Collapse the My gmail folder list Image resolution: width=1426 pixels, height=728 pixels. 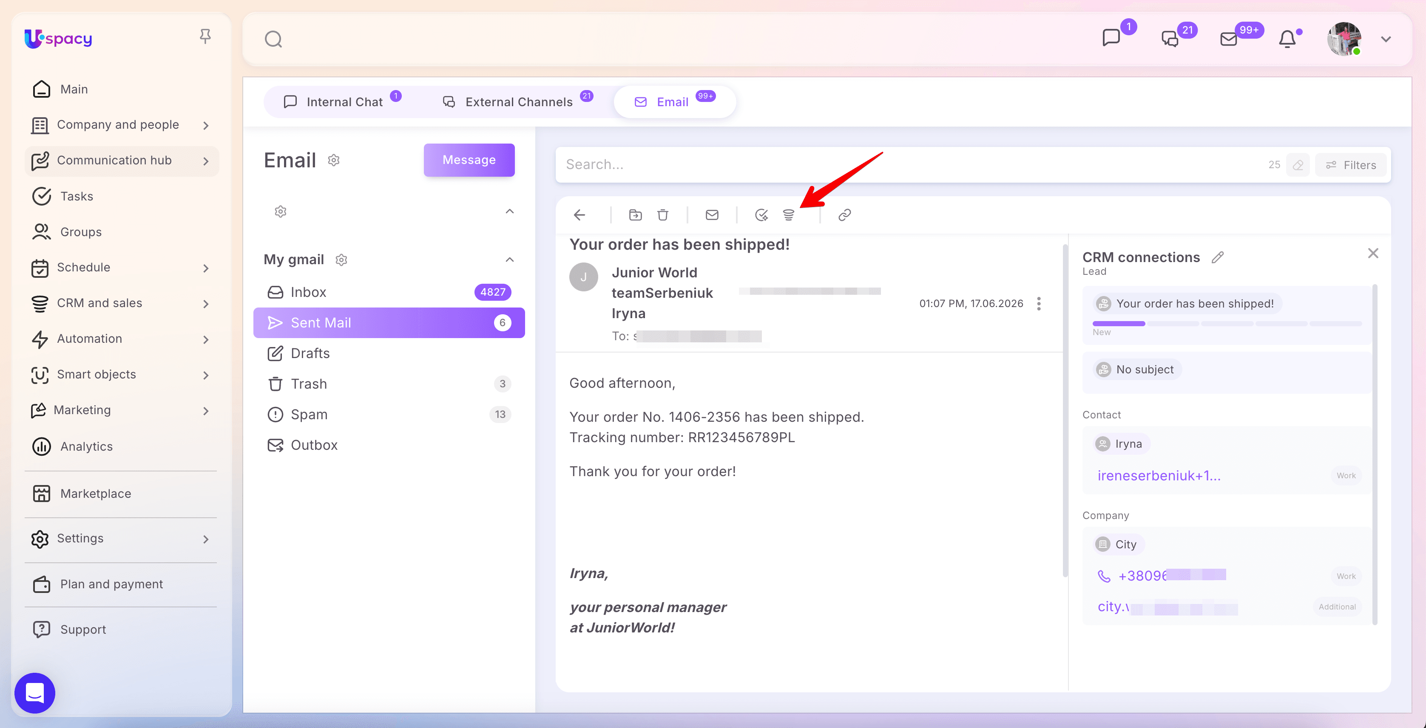(x=510, y=260)
